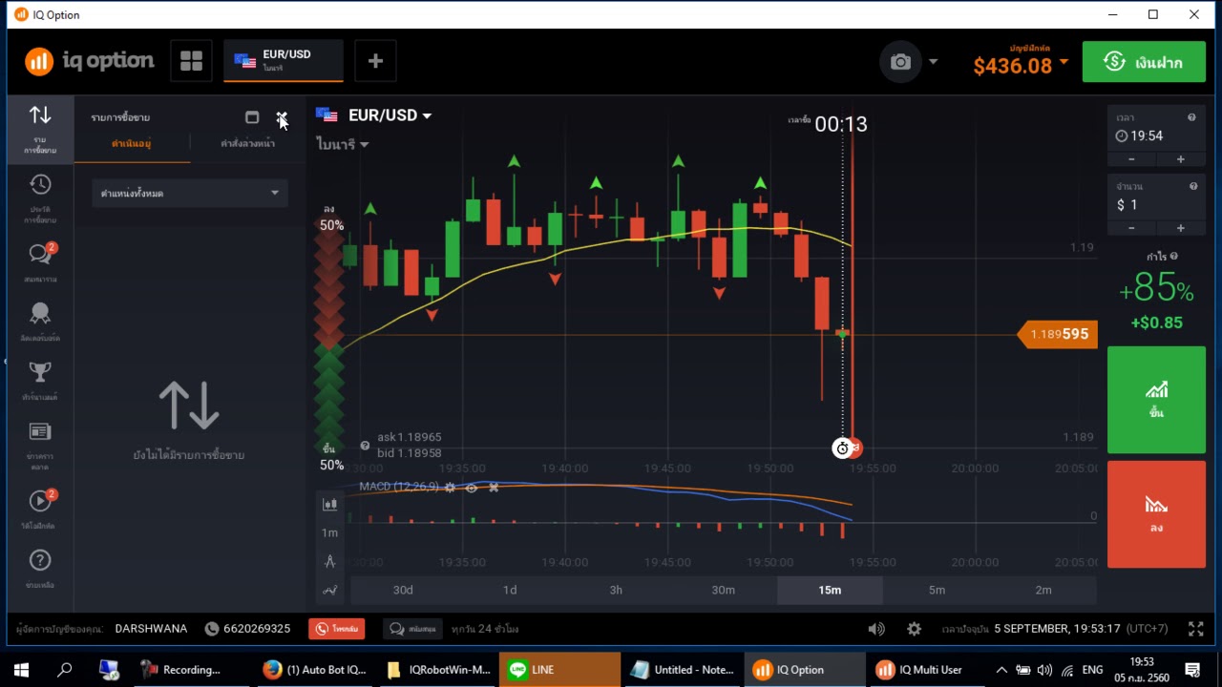
Task: Open the leaderboard medal icon
Action: coord(40,313)
